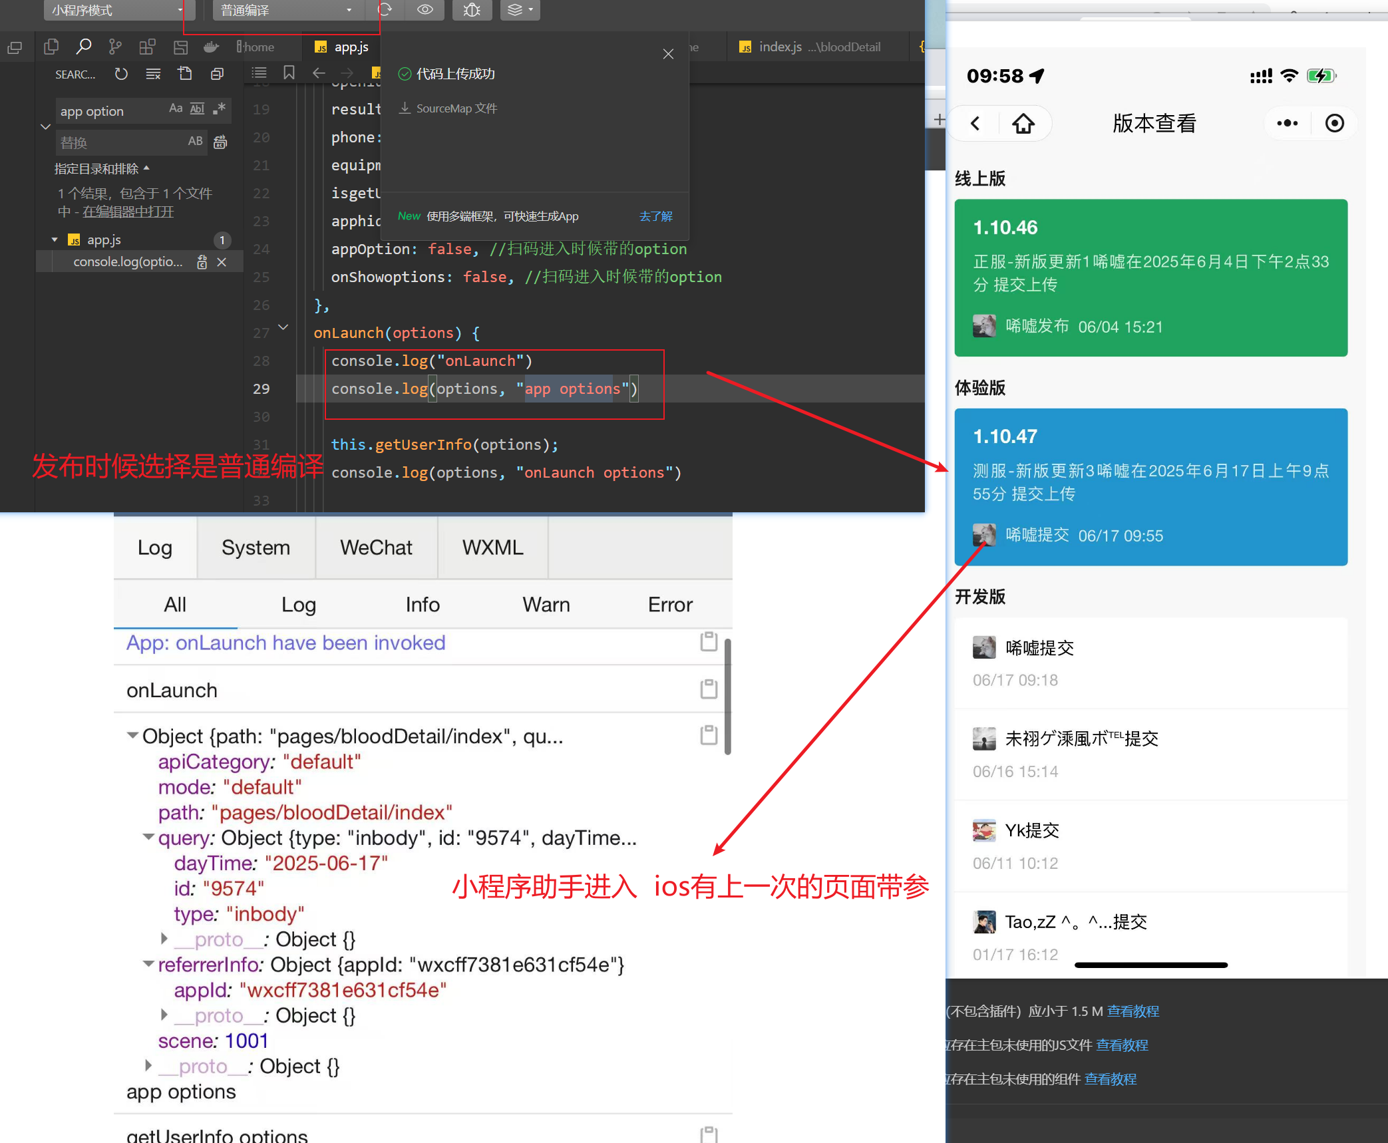The width and height of the screenshot is (1388, 1143).
Task: Click the 去了解 link
Action: coord(655,216)
